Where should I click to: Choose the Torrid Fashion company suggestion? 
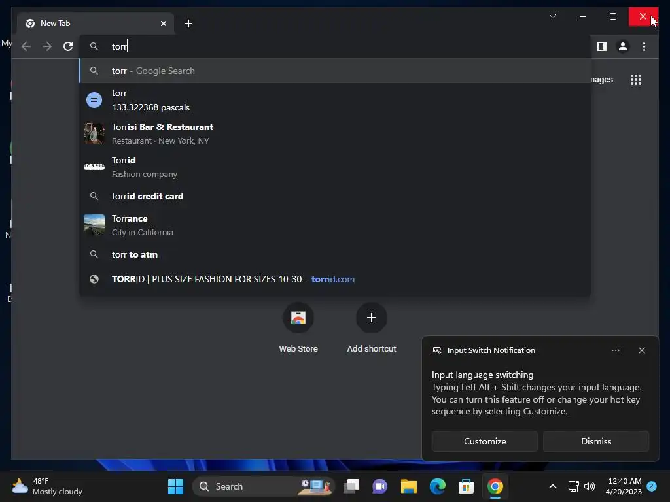pos(336,167)
